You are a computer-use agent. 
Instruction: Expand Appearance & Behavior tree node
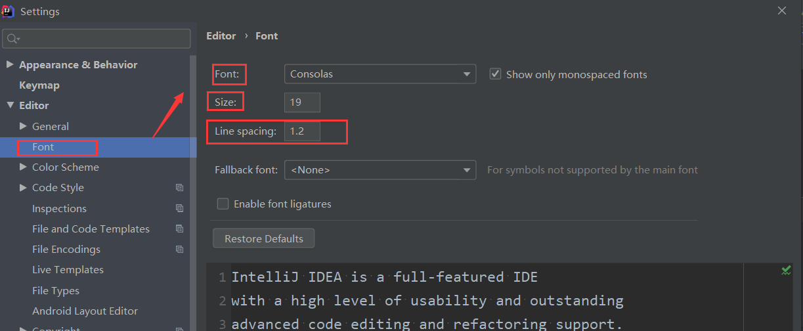point(9,64)
